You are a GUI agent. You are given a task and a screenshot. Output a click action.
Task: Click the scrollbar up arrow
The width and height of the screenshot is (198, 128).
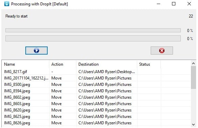(193, 63)
